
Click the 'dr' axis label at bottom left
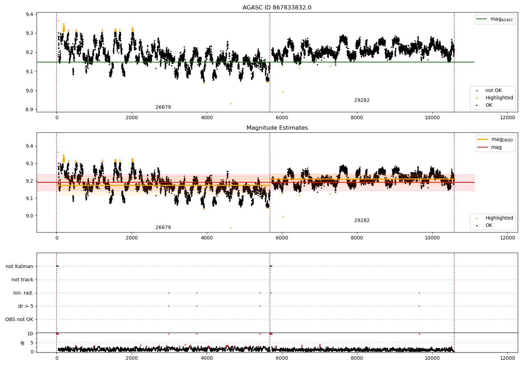click(x=23, y=343)
